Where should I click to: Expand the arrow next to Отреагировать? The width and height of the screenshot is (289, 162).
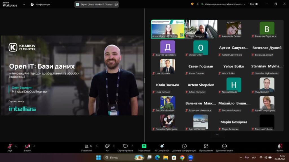(x=132, y=146)
